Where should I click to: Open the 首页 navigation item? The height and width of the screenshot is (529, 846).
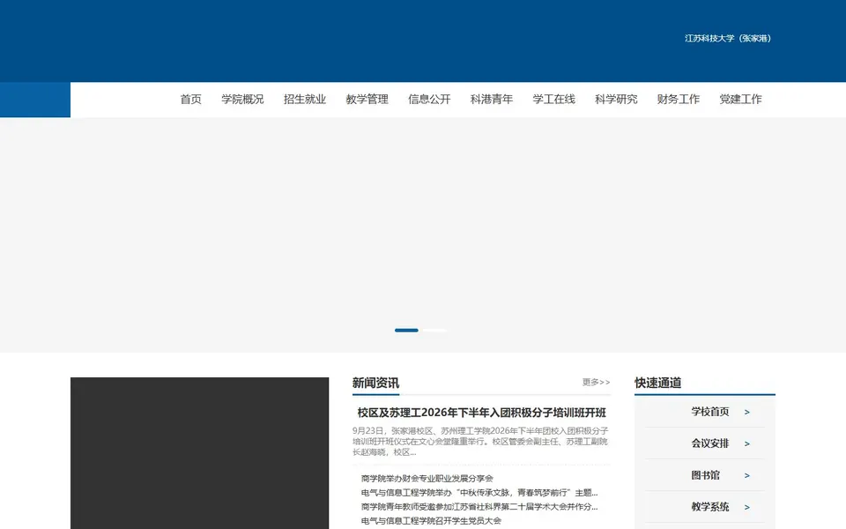[x=190, y=100]
